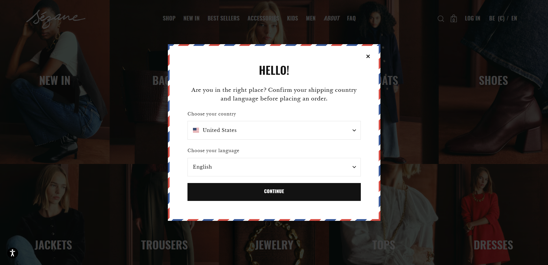Go to Best Sellers
The height and width of the screenshot is (265, 548).
click(224, 18)
